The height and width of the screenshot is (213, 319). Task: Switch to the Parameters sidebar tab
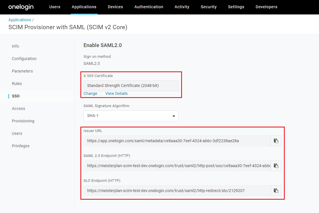22,71
